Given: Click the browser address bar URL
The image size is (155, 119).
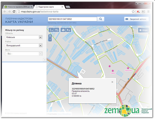Looking at the screenshot, I should [x=40, y=12].
